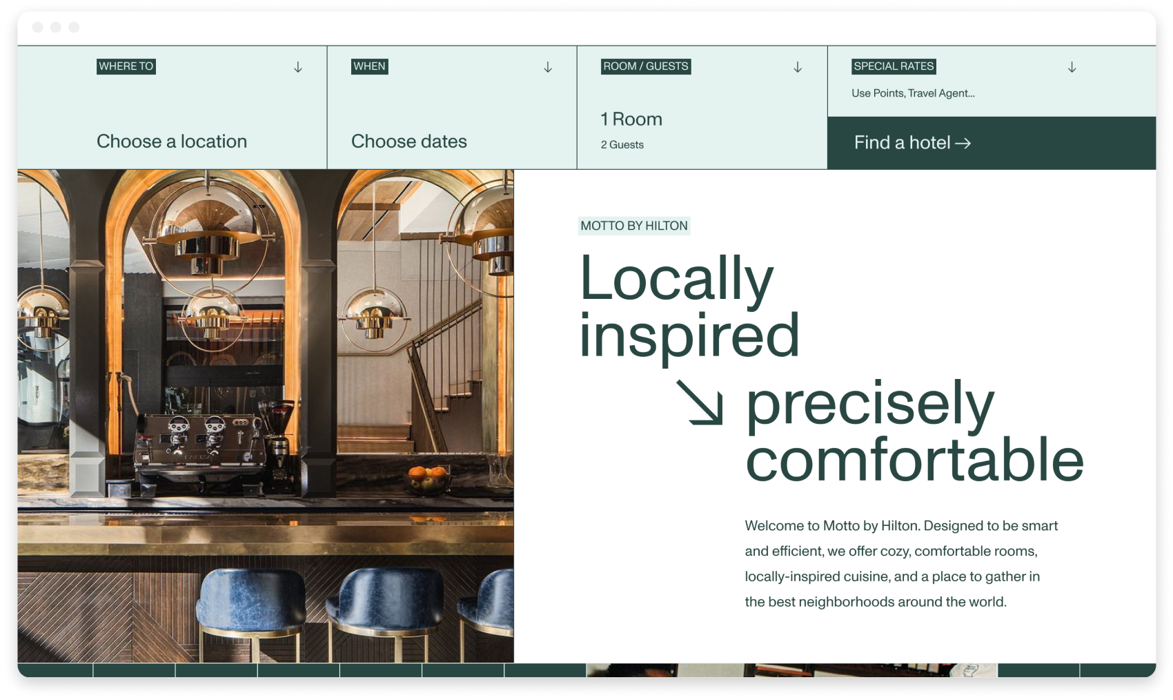Click the WHEN label
The image size is (1173, 700).
(370, 66)
